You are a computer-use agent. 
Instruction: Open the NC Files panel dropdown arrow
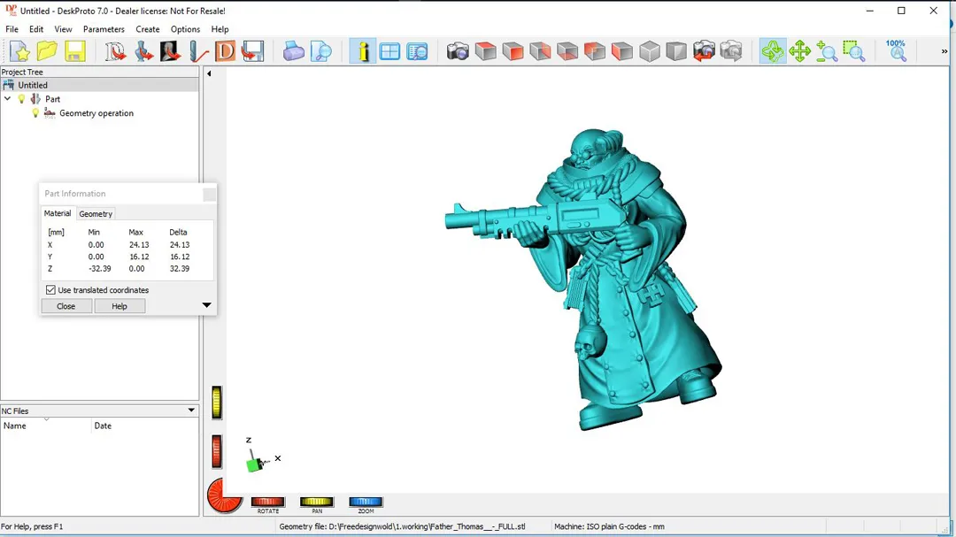(x=191, y=410)
